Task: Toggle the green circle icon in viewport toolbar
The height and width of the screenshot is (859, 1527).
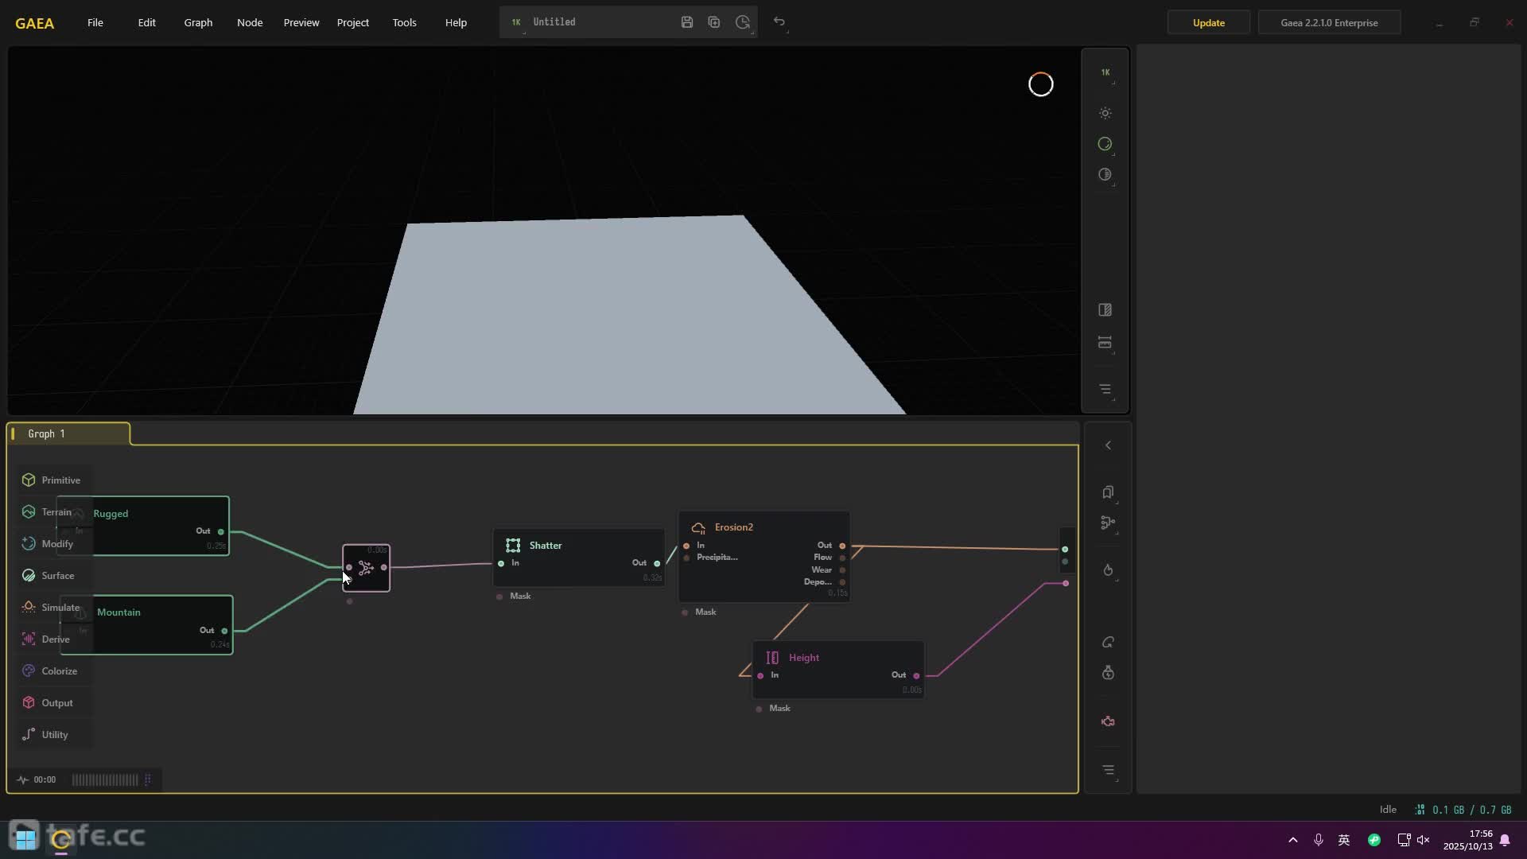Action: coord(1105,144)
